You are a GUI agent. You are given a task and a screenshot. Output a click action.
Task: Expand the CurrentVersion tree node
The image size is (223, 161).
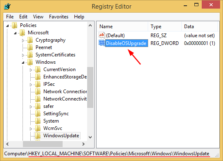click(31, 70)
